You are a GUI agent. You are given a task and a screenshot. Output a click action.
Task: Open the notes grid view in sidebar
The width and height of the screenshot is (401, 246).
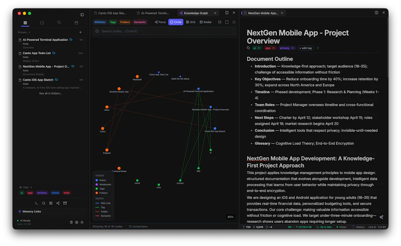point(25,23)
